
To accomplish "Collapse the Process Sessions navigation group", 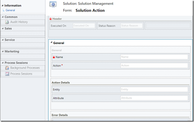I will coord(3,63).
